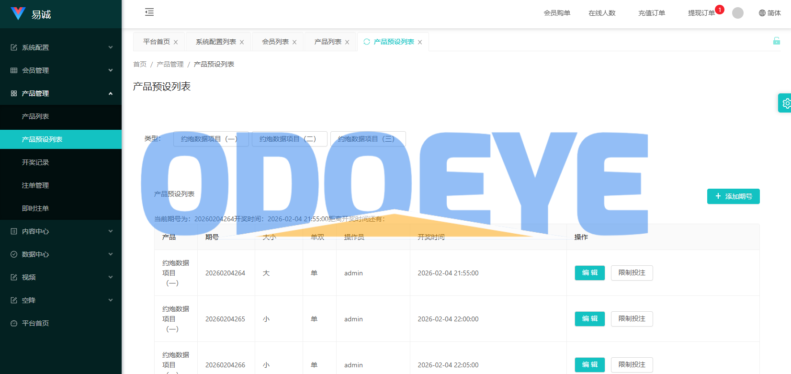Click the 平台首页 dashboard icon in sidebar
Image resolution: width=791 pixels, height=374 pixels.
[14, 323]
